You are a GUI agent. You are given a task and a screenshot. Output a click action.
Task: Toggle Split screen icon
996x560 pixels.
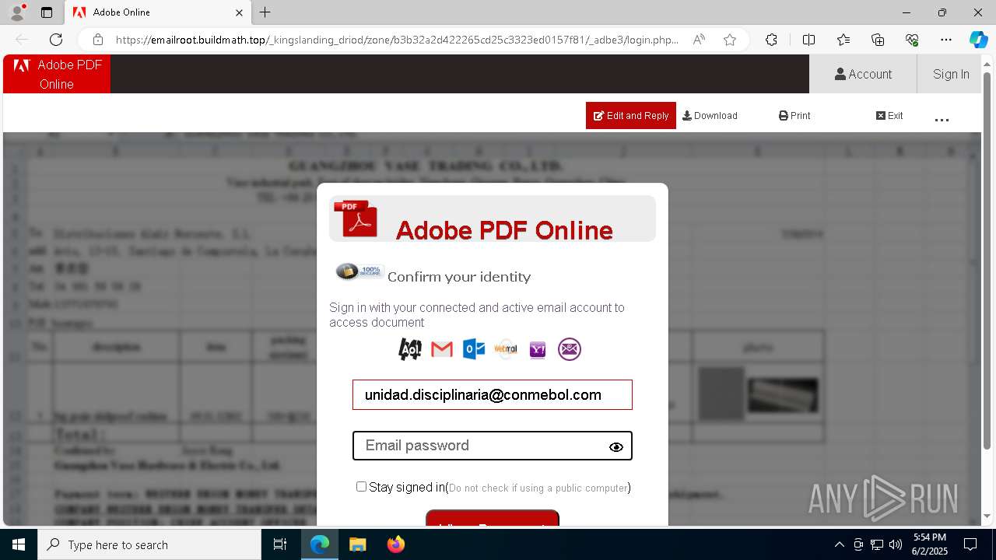coord(808,40)
